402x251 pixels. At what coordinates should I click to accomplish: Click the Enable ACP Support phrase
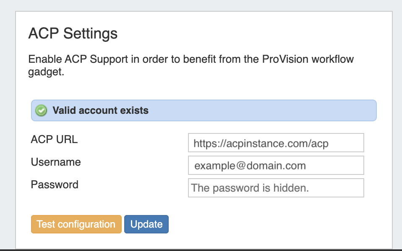(x=80, y=59)
